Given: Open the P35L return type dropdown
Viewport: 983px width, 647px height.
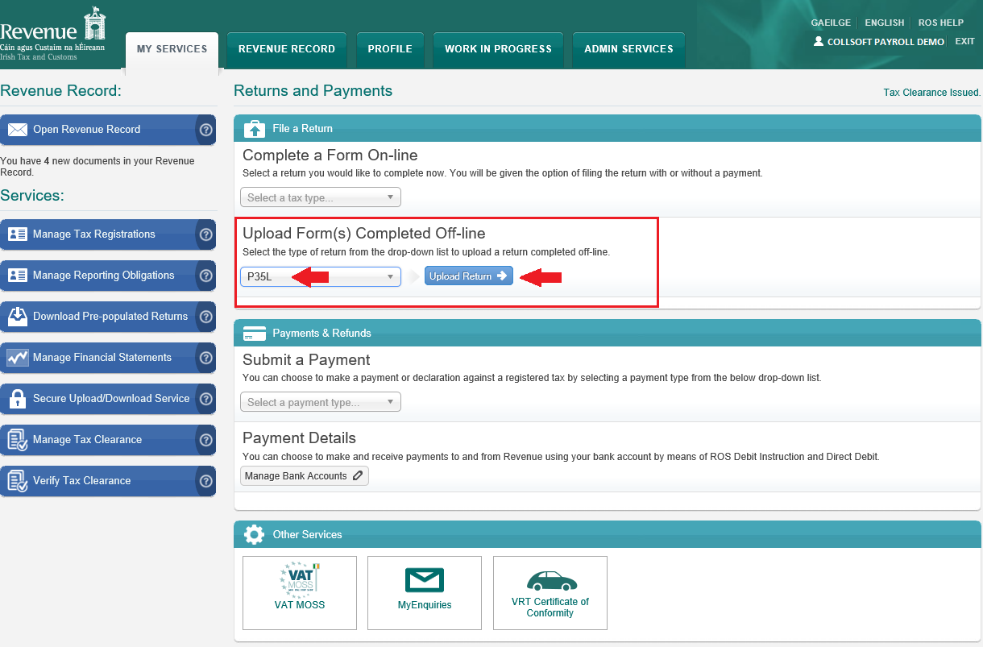Looking at the screenshot, I should tap(321, 276).
